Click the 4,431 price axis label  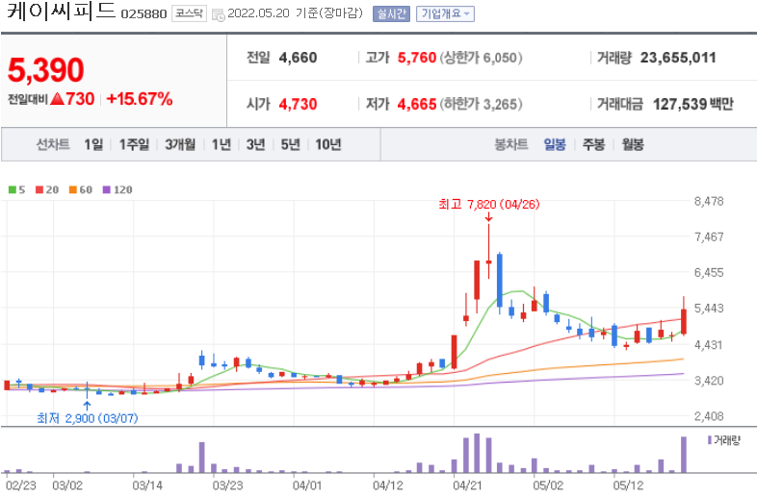(709, 345)
